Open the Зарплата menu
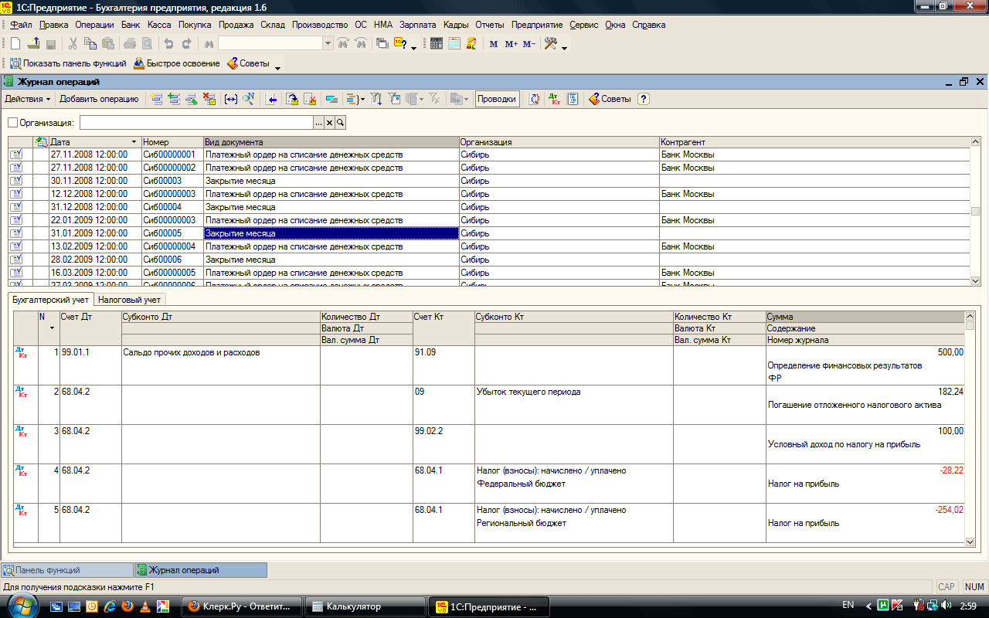This screenshot has height=618, width=989. coord(417,25)
